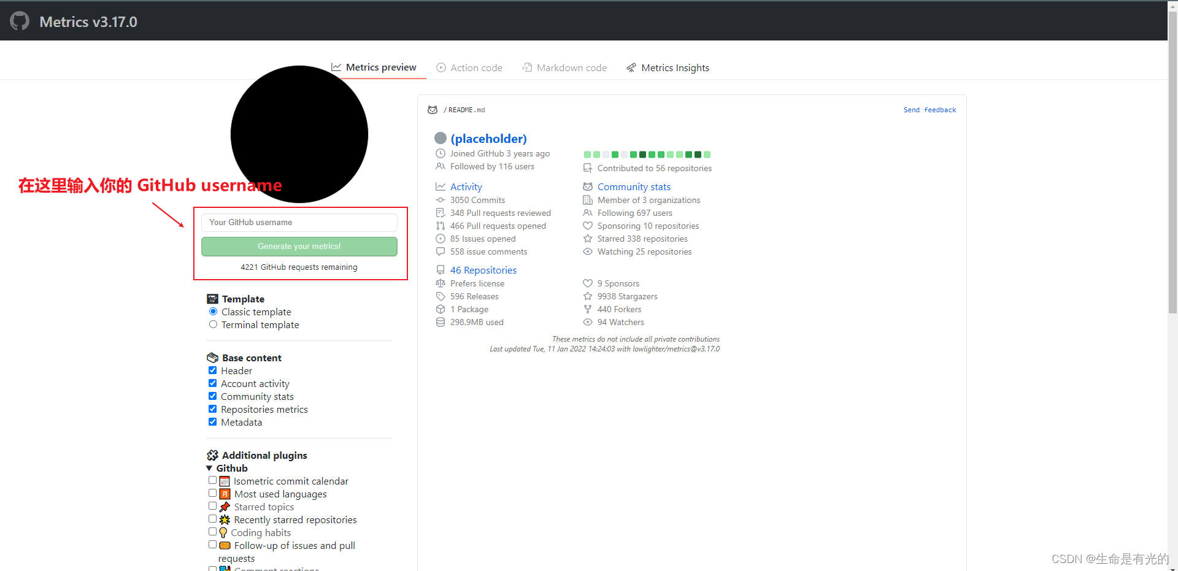1178x571 pixels.
Task: Click the Metrics v3.17.0 title
Action: [88, 21]
